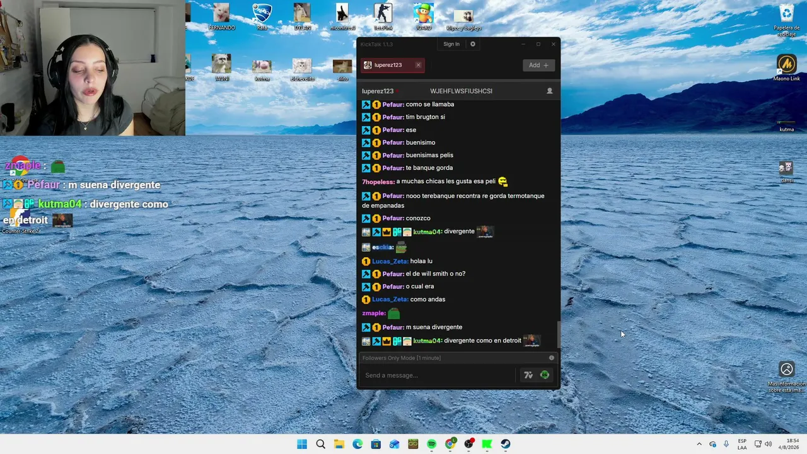Click Lucas_Zeta on the 'holaa lu' message
Image resolution: width=807 pixels, height=454 pixels.
(390, 261)
